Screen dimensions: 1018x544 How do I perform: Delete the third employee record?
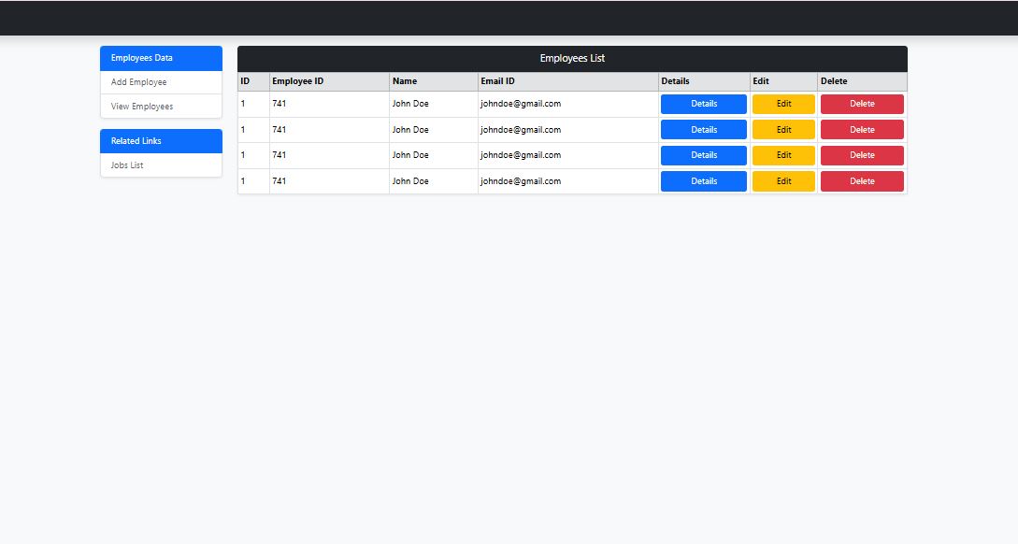[x=862, y=155]
